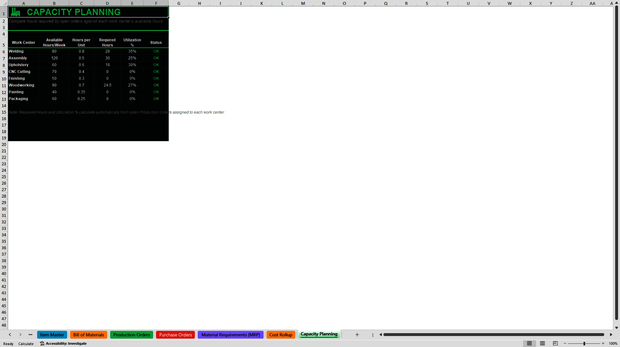Click the Select All corner triangle
Viewport: 620px width, 347px height.
(x=4, y=3)
